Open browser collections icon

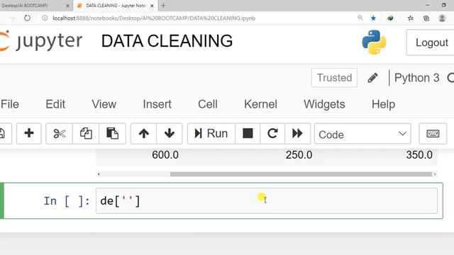426,18
